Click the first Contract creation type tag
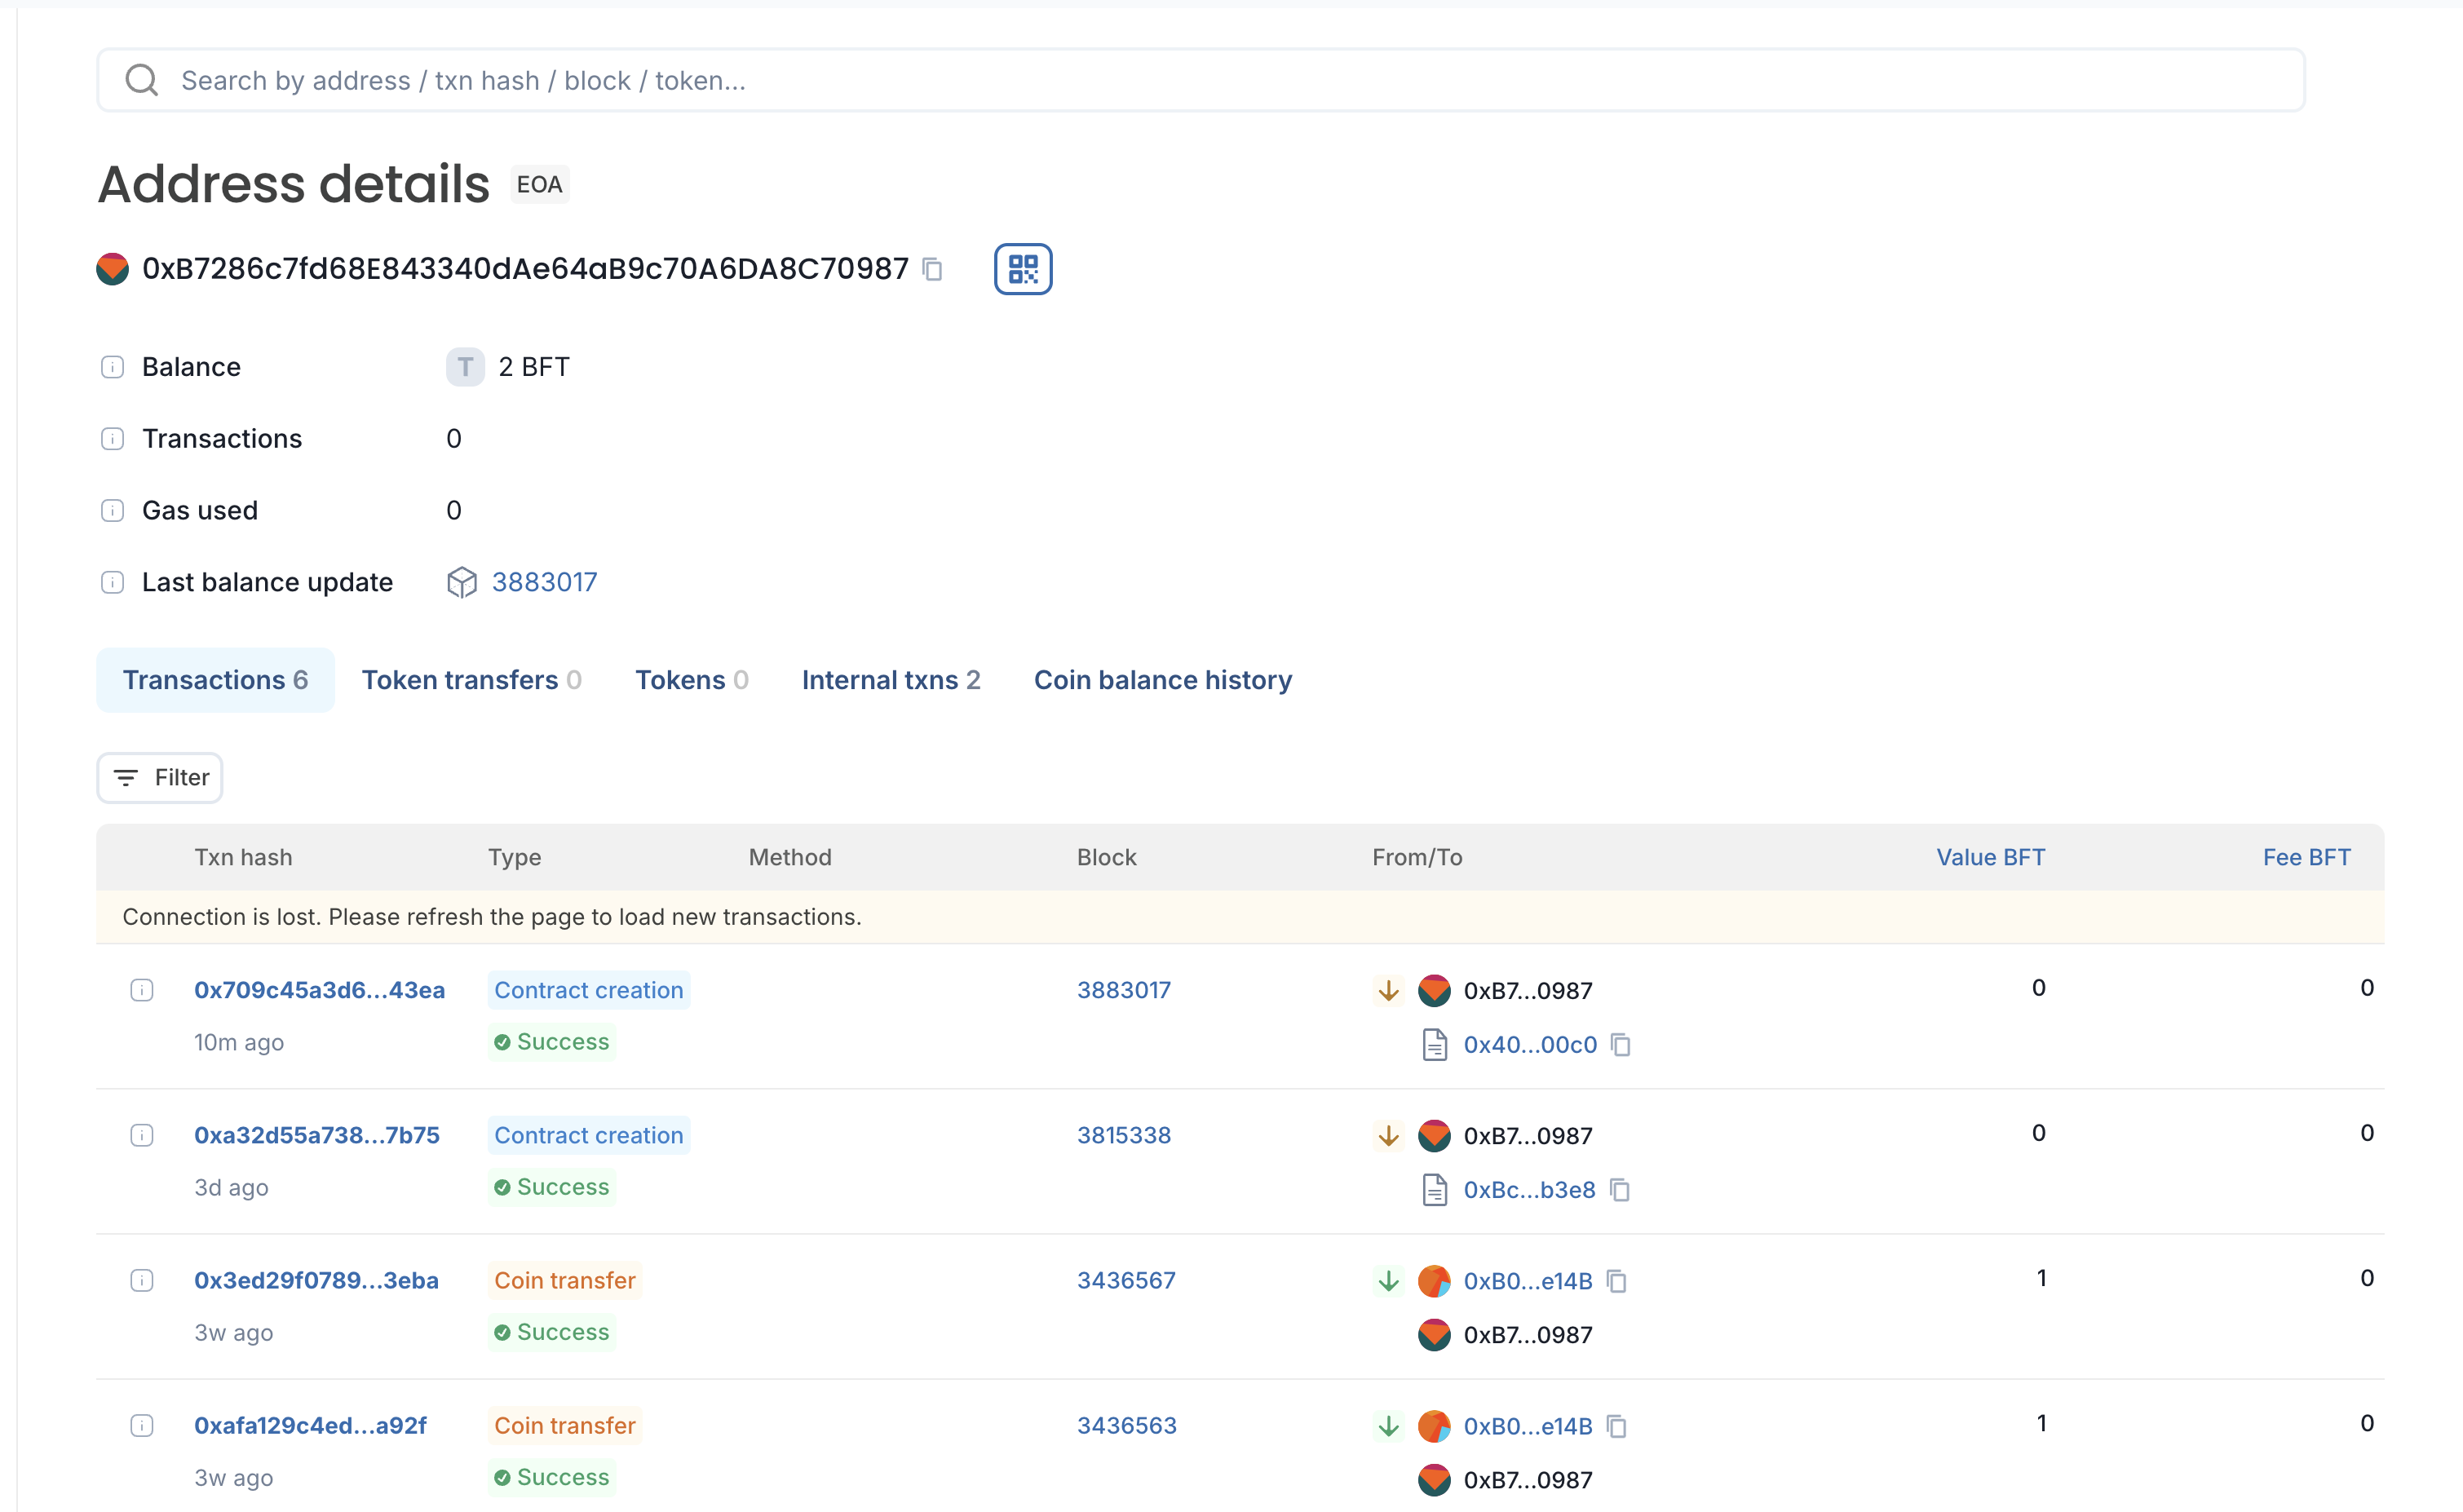 point(589,990)
